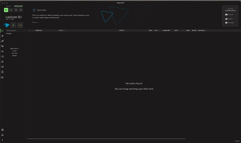The width and height of the screenshot is (241, 143).
Task: Click the search icon beside the ARTIST column
Action: point(125,30)
